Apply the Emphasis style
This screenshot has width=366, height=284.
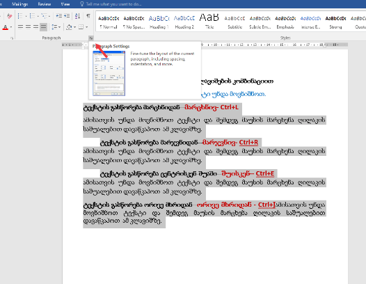(x=285, y=22)
